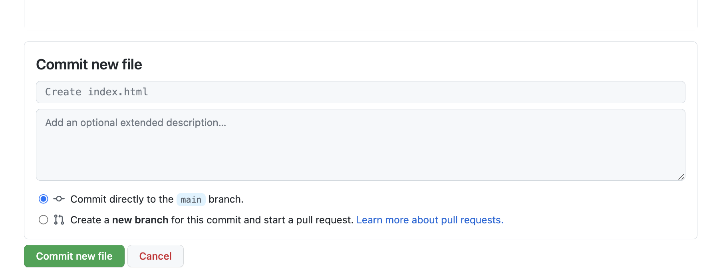Select the "Commit directly to main" radio button

click(x=44, y=199)
